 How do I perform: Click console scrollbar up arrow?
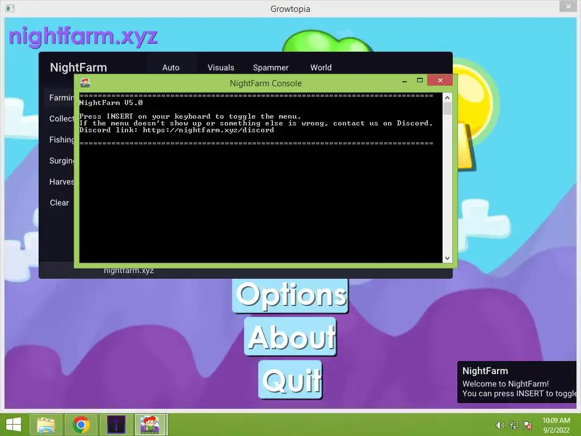(447, 98)
